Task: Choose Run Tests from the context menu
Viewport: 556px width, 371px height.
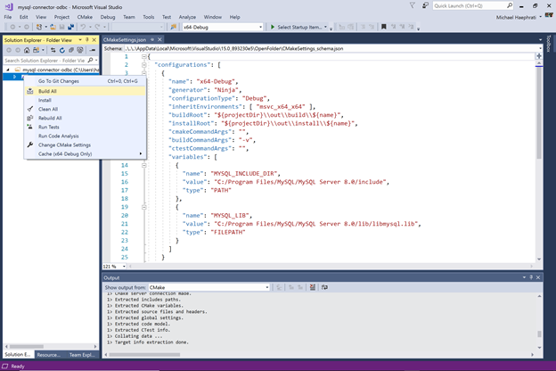Action: click(86, 128)
